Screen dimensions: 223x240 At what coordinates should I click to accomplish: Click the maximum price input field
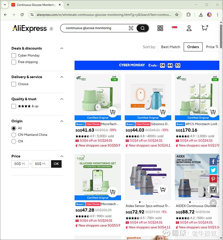pyautogui.click(x=40, y=164)
